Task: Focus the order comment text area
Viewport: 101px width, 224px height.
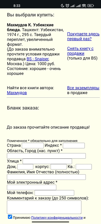Action: (44, 207)
